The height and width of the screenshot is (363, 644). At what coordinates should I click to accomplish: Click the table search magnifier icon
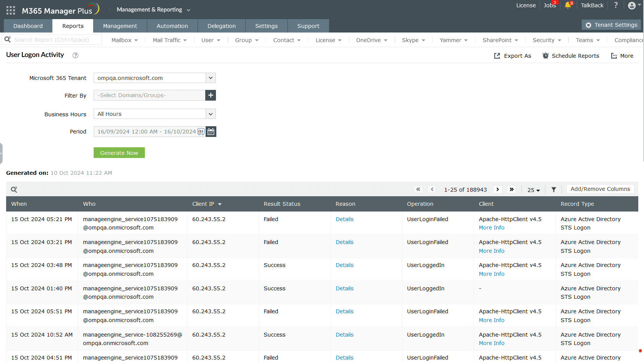(14, 190)
